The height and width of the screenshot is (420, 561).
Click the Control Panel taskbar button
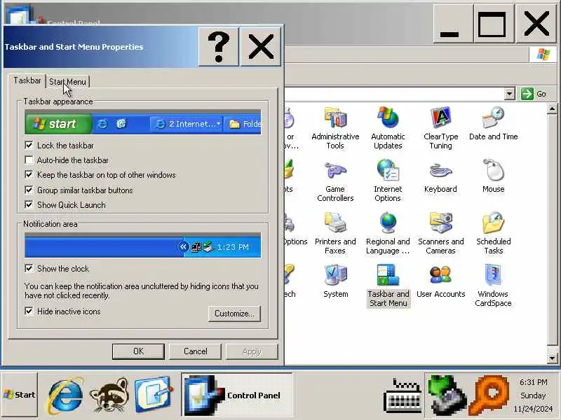tap(237, 395)
